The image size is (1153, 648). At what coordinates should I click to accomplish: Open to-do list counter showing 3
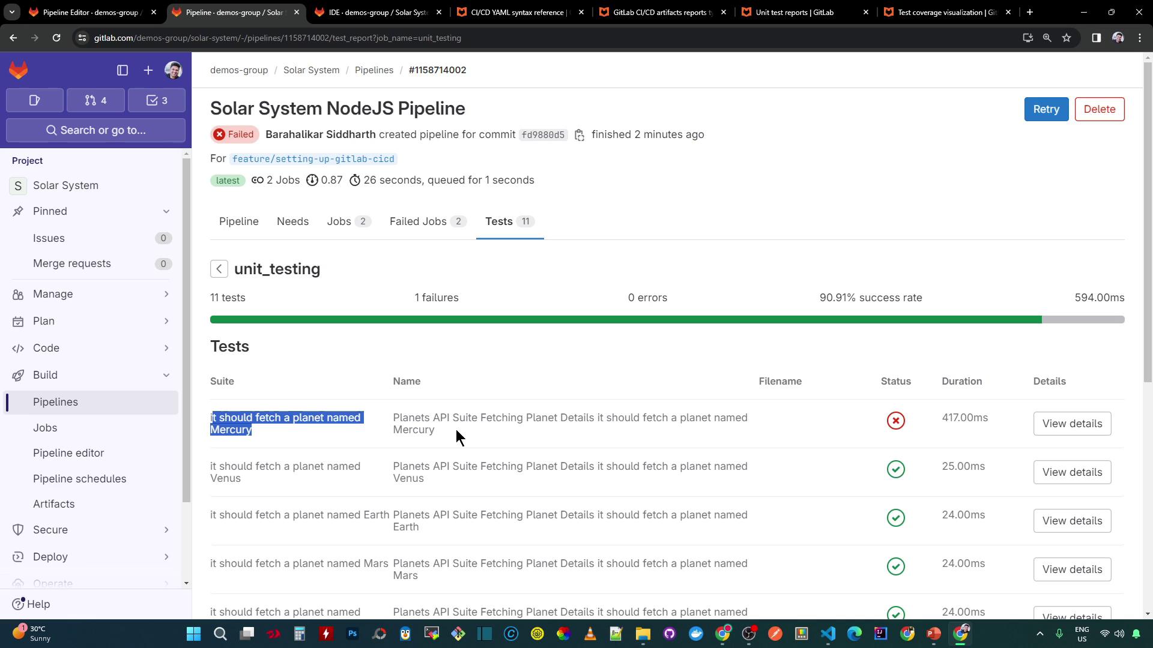[157, 100]
